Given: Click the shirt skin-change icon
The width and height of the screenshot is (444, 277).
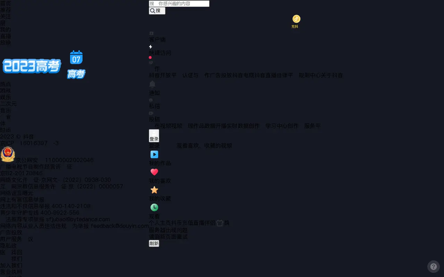Looking at the screenshot, I should (220, 223).
